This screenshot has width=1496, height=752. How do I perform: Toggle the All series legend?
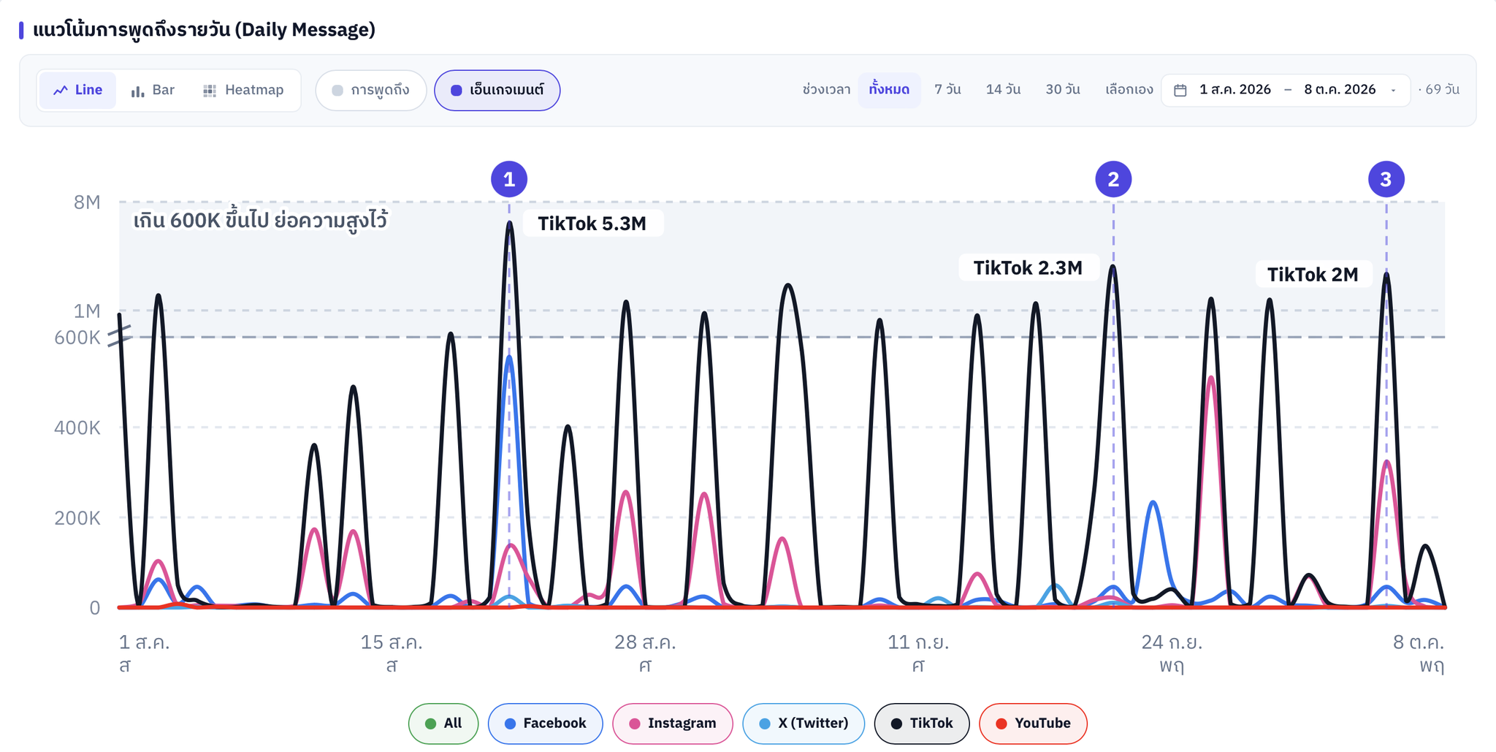pos(443,723)
